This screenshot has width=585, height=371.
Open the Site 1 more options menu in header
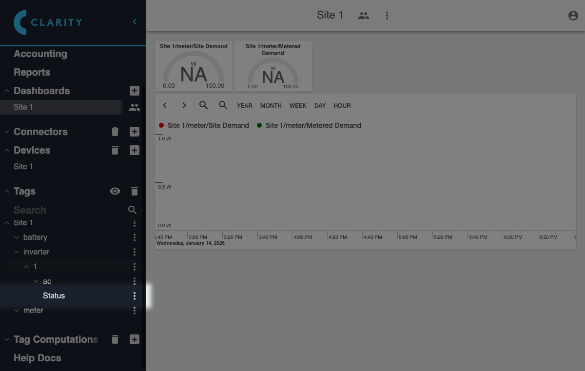tap(387, 16)
